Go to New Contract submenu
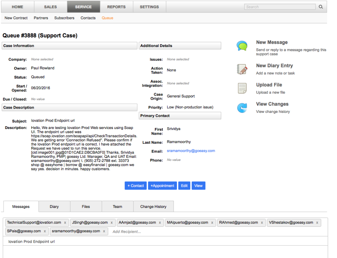Viewport: 337px width, 258px height. click(x=16, y=18)
